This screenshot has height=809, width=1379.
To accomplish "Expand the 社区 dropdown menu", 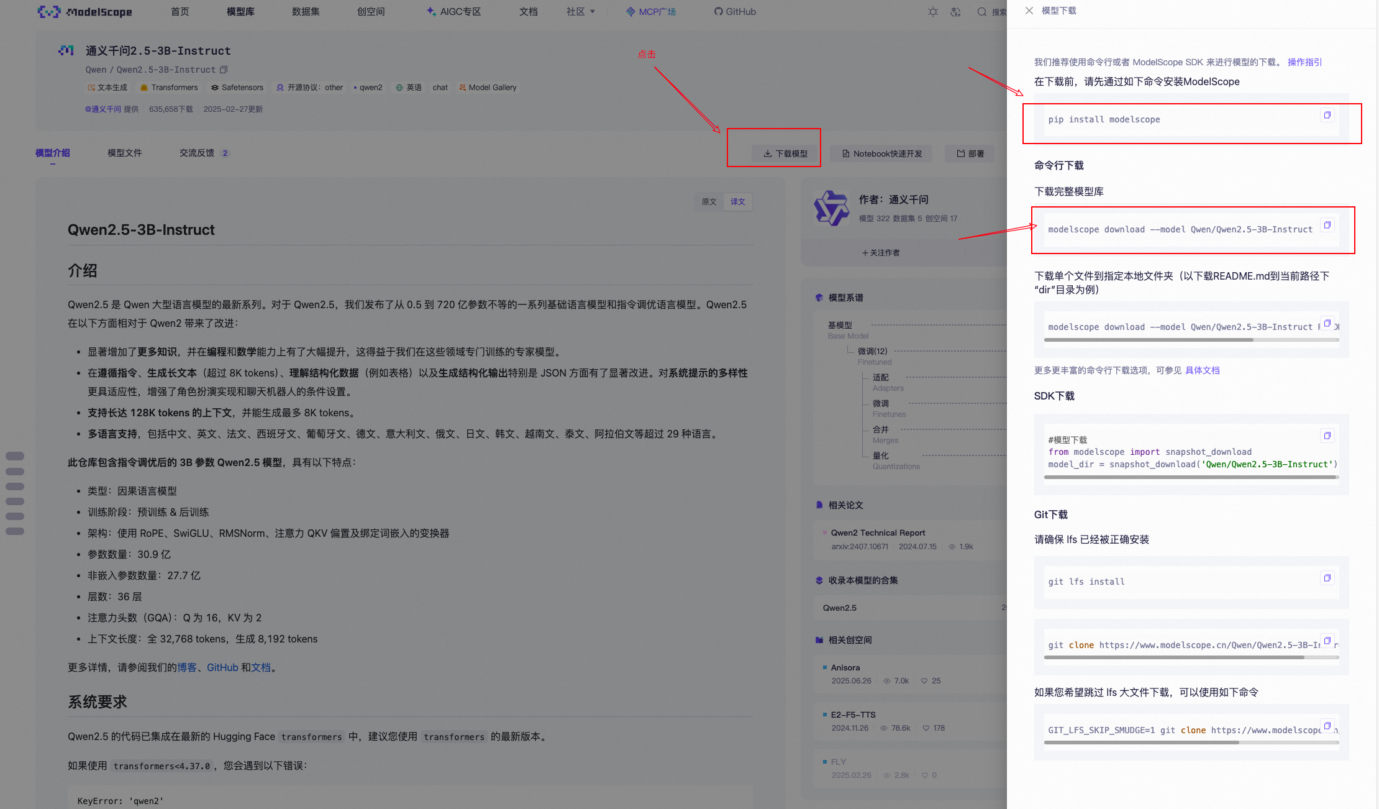I will [581, 12].
